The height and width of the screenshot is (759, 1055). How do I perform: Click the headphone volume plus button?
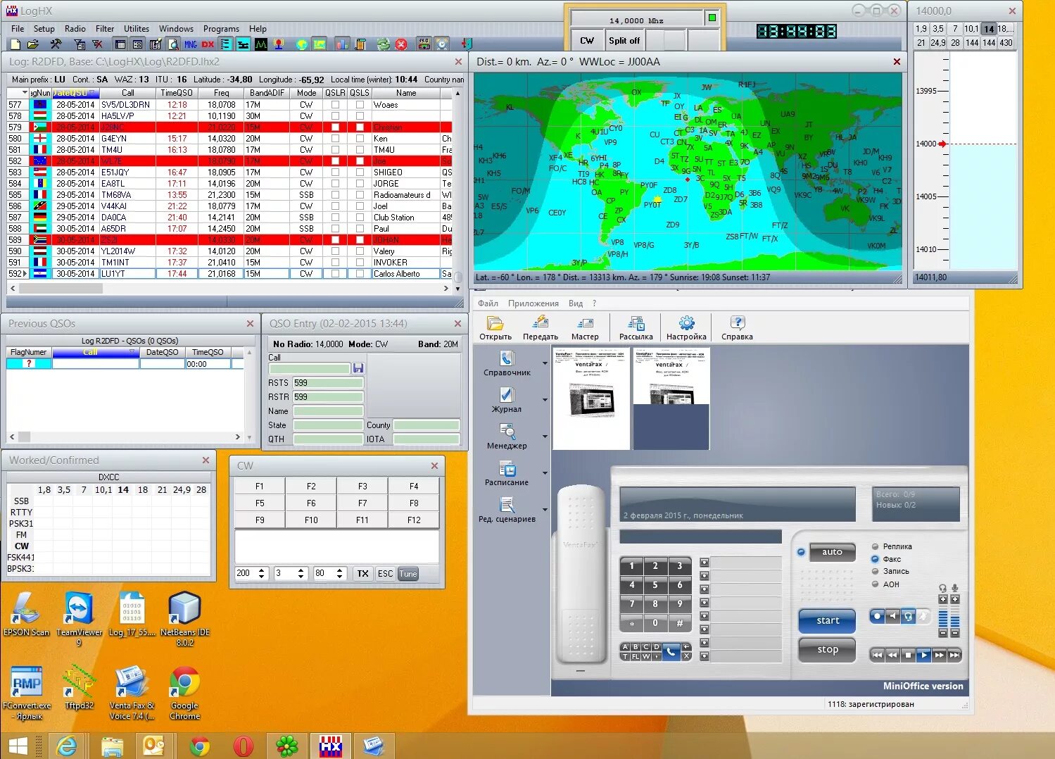tap(943, 599)
